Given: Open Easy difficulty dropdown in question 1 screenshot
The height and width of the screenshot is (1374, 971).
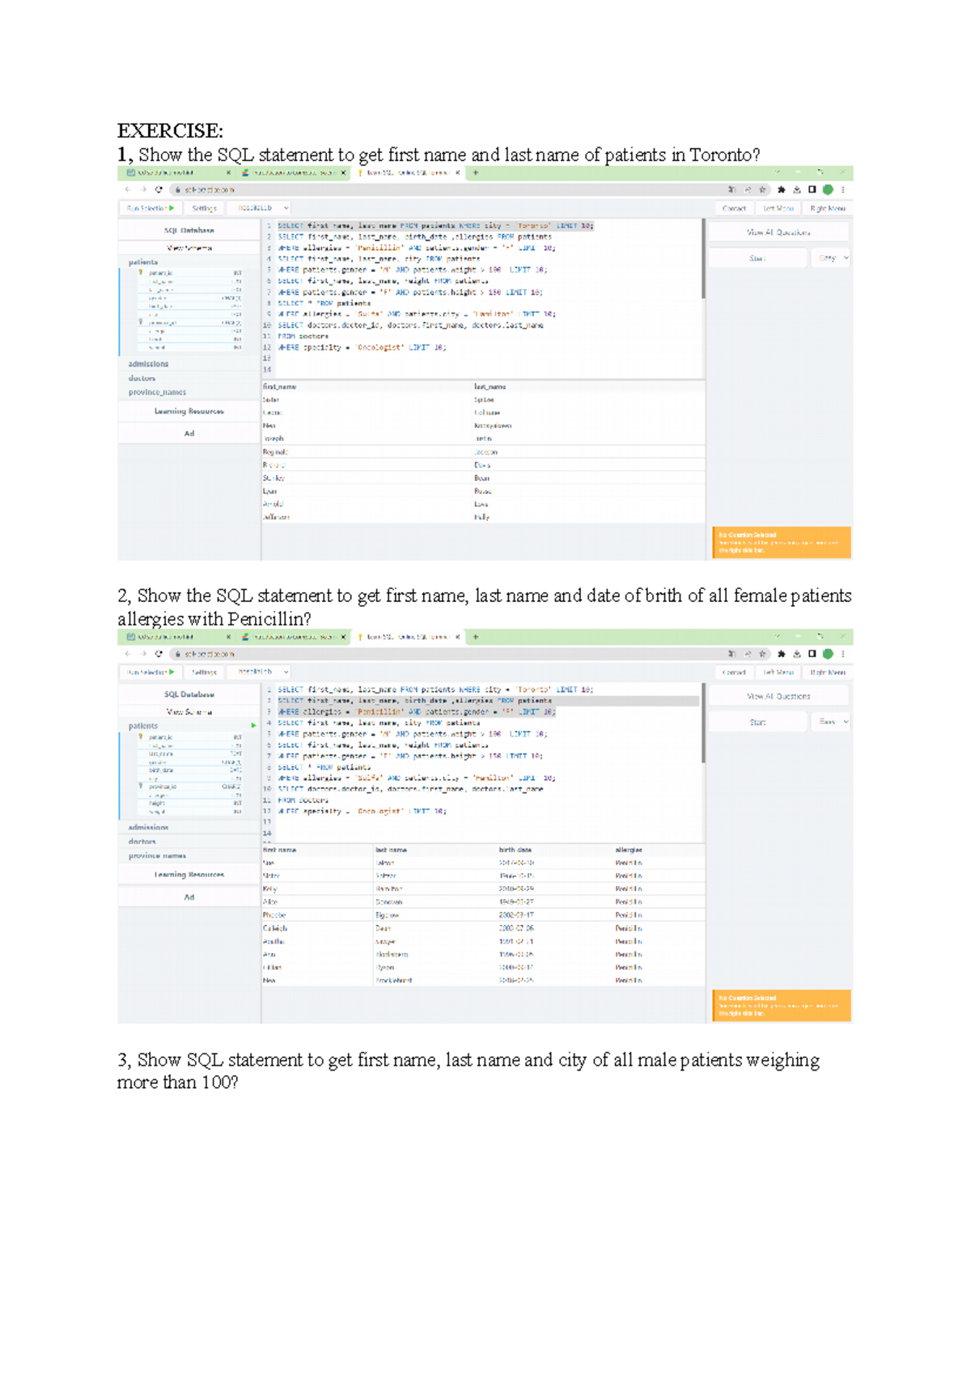Looking at the screenshot, I should coord(832,258).
